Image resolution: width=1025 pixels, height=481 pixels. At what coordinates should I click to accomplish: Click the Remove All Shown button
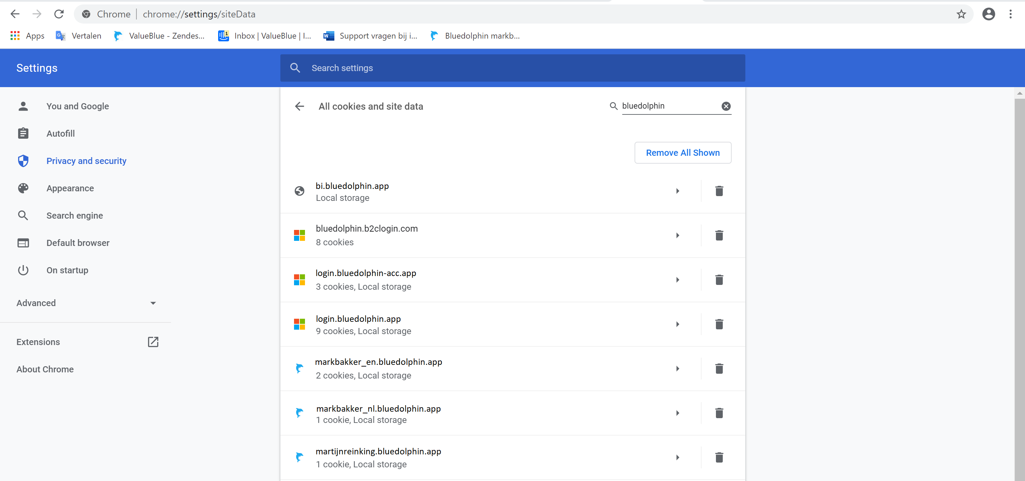tap(683, 153)
